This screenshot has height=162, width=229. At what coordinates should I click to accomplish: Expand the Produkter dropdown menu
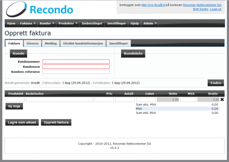point(68,23)
